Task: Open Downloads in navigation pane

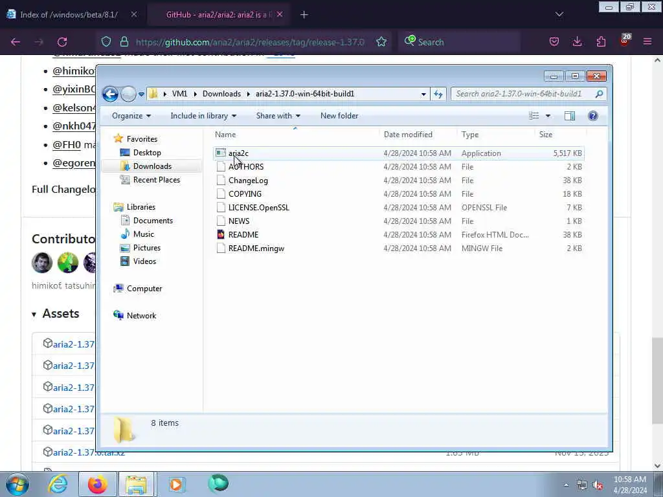Action: pos(152,166)
